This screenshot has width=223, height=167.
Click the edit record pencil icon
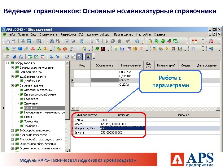[36, 57]
